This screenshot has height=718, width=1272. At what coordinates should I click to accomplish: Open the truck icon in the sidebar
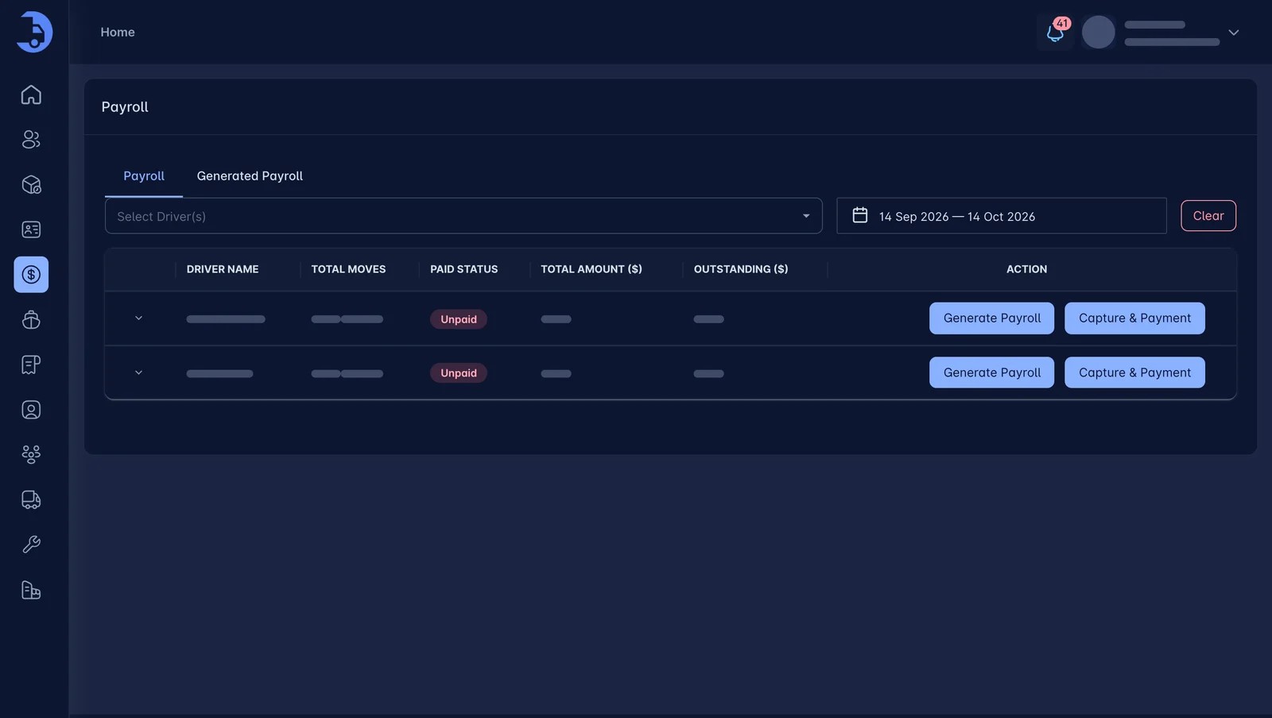[x=31, y=500]
